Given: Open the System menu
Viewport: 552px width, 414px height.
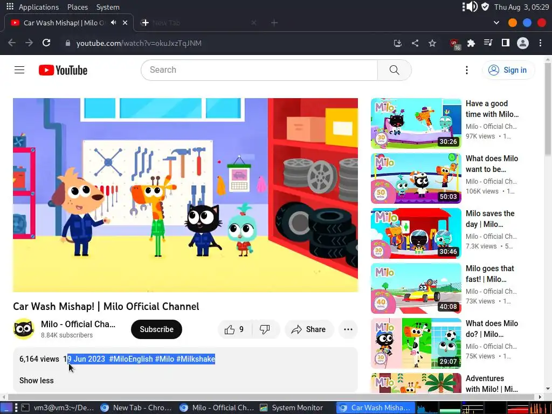Looking at the screenshot, I should pos(108,7).
